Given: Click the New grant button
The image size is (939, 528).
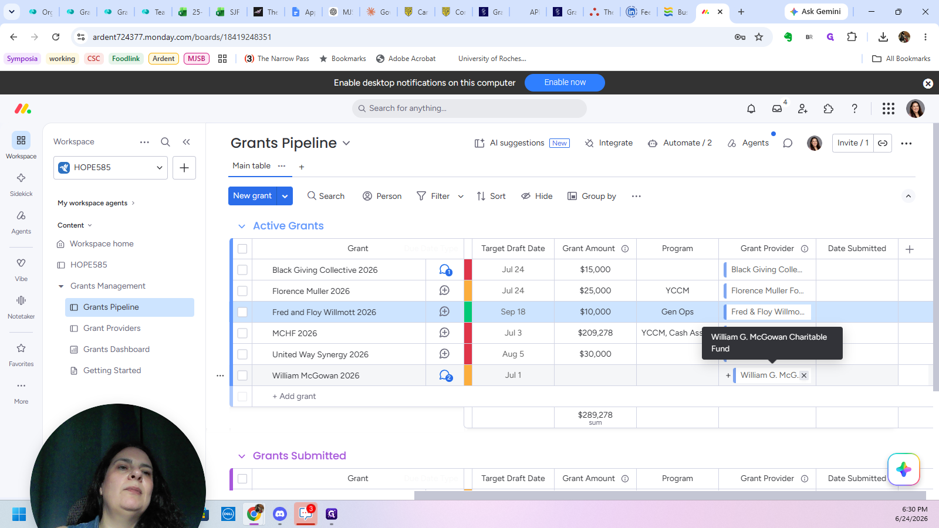Looking at the screenshot, I should click(x=252, y=196).
